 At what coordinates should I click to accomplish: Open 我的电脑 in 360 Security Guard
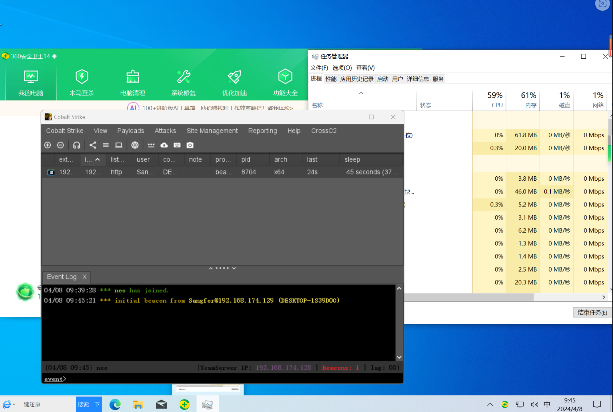(x=31, y=83)
